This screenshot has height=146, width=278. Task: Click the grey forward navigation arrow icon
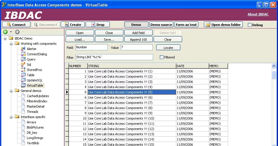pos(17,32)
